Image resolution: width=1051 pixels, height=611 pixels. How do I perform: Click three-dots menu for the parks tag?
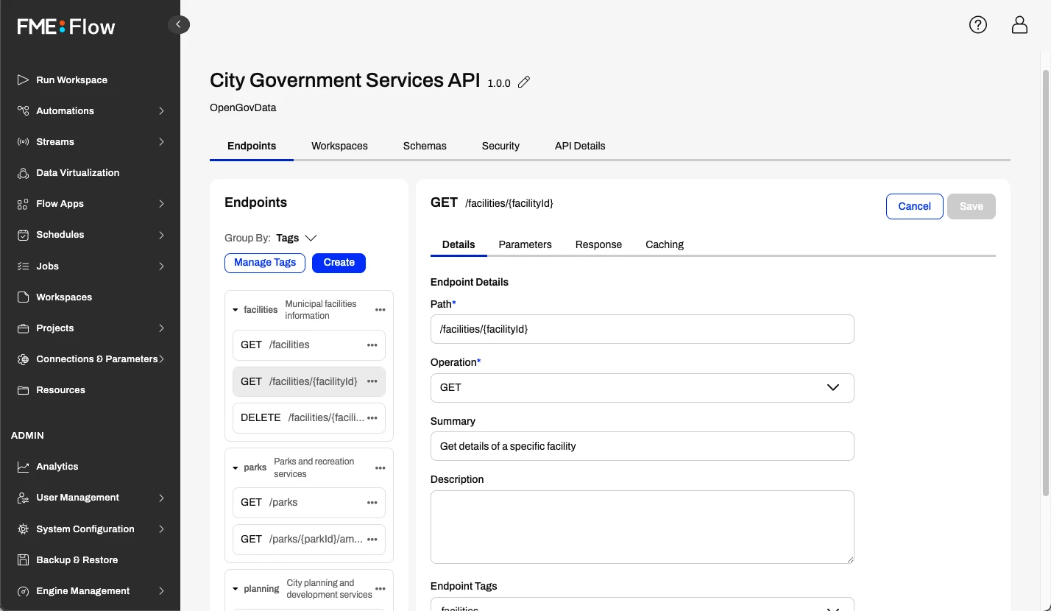click(380, 468)
